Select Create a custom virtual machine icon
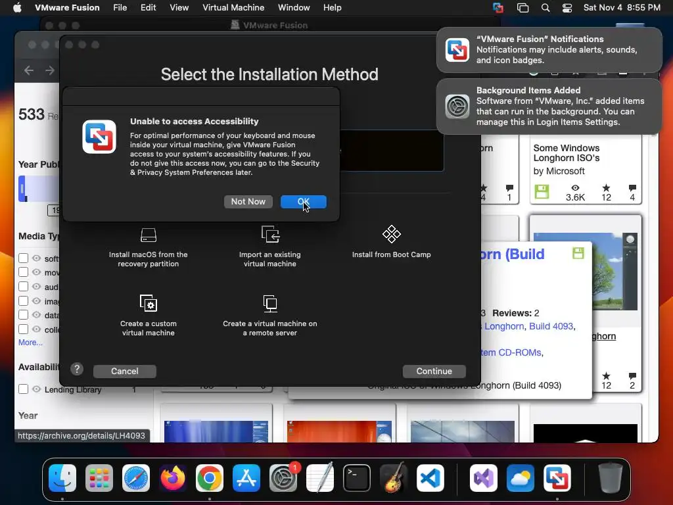 [x=149, y=303]
